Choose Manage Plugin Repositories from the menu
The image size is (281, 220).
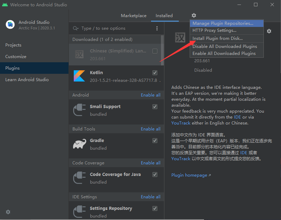227,23
